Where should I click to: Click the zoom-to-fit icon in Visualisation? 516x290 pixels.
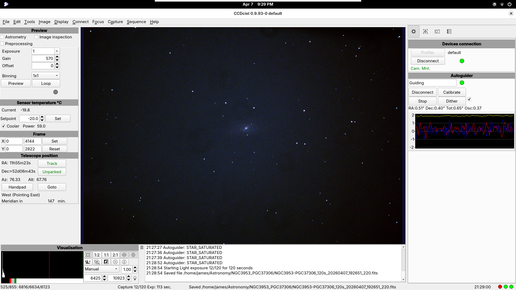coord(88,255)
